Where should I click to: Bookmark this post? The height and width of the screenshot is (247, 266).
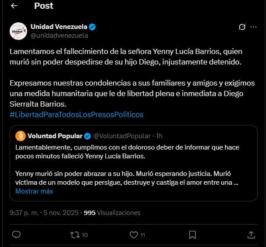pyautogui.click(x=192, y=235)
